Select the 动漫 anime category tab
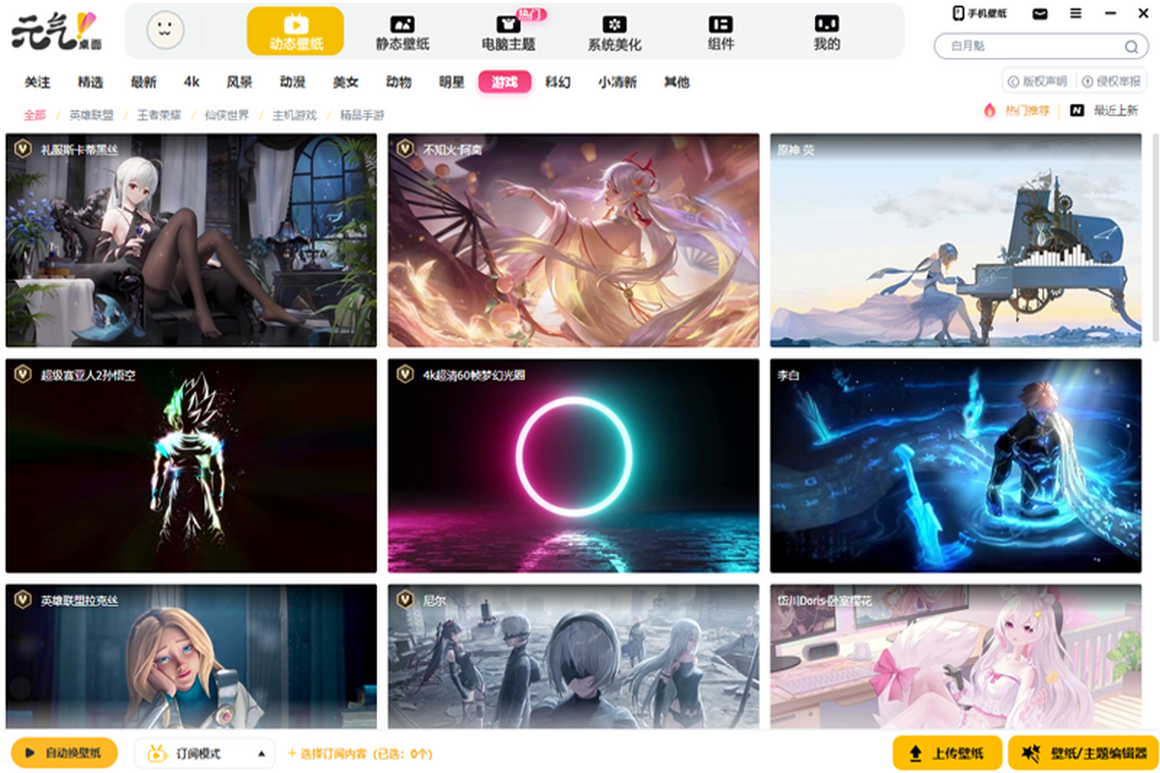This screenshot has width=1160, height=773. tap(292, 82)
